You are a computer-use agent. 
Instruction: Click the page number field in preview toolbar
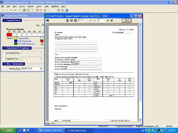101,21
